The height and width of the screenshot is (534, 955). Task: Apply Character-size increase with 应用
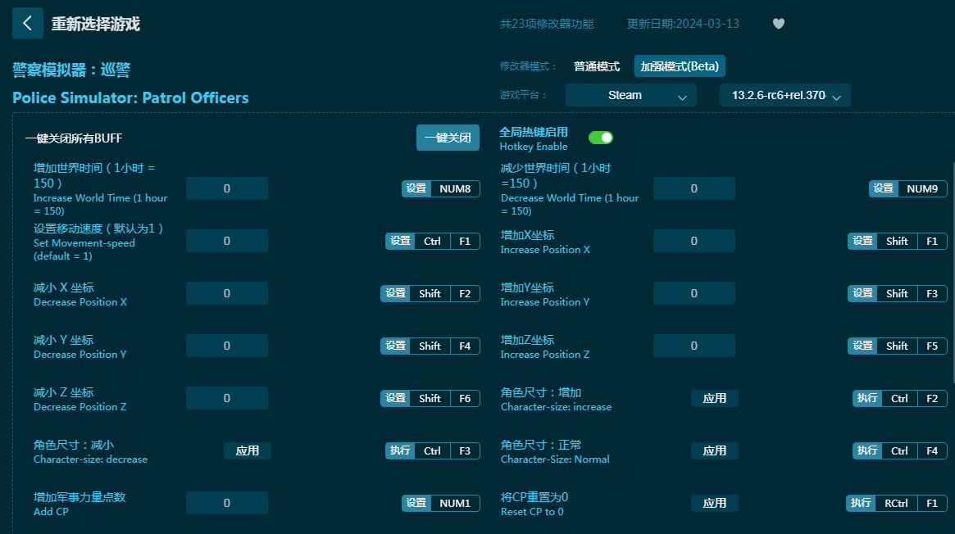(x=715, y=398)
